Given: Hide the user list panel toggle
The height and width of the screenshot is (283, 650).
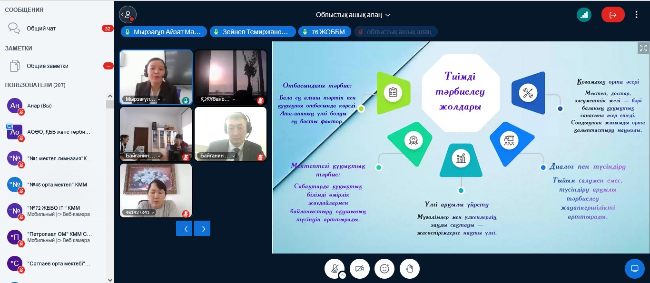Looking at the screenshot, I should pos(128,15).
